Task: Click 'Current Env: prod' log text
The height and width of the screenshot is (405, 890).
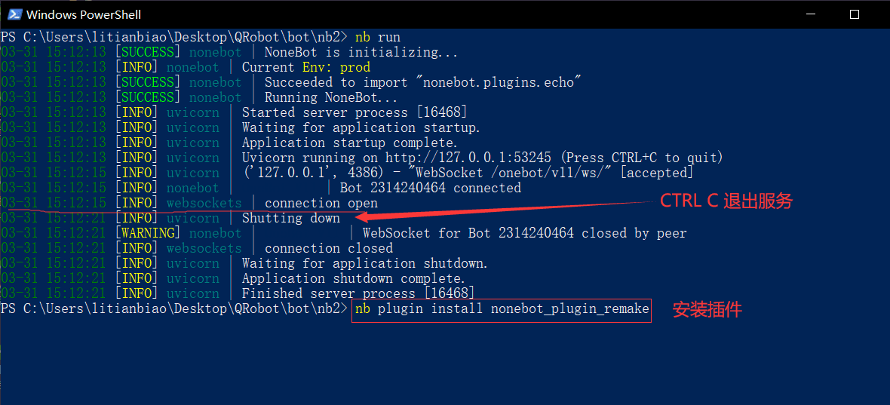Action: [x=306, y=68]
